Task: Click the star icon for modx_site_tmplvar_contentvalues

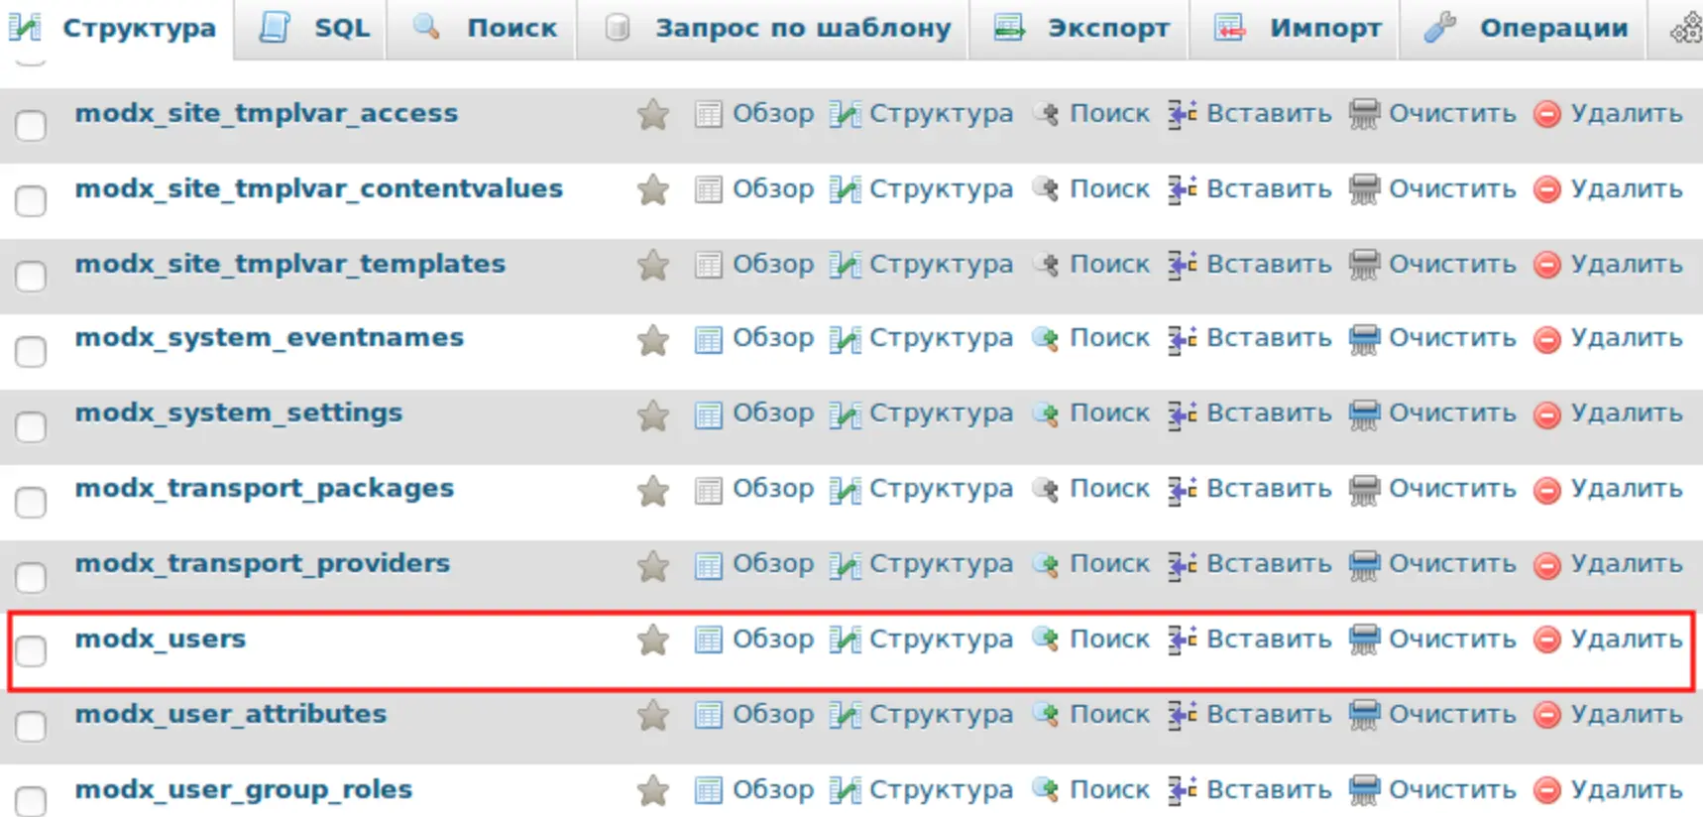Action: click(x=653, y=190)
